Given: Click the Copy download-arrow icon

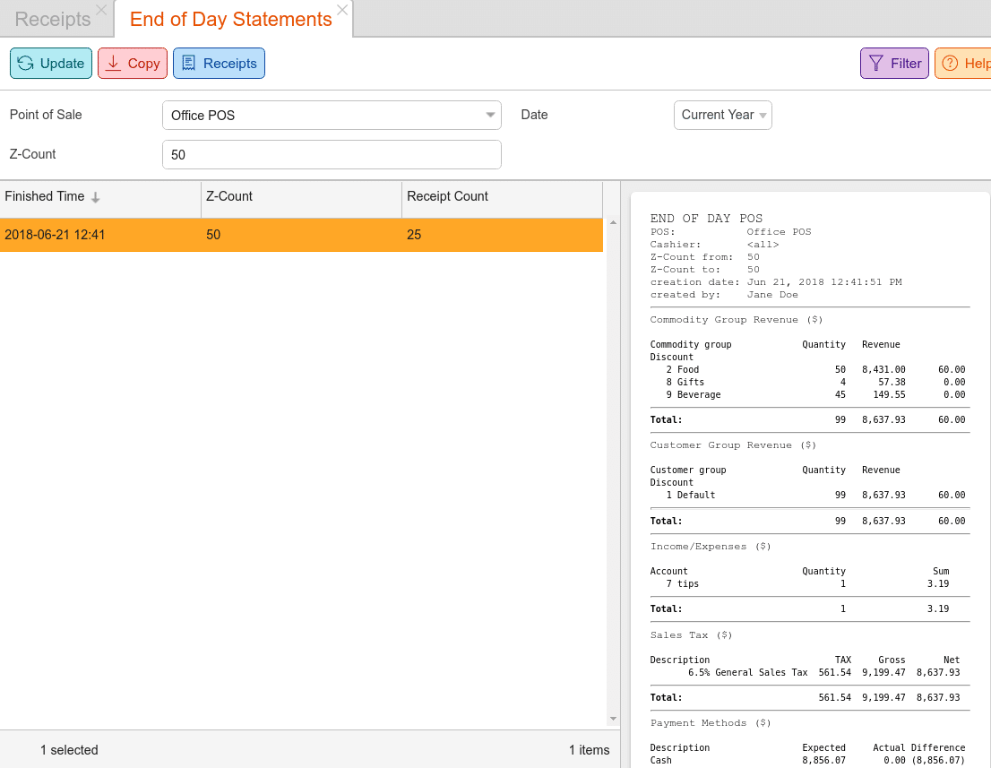Looking at the screenshot, I should pyautogui.click(x=114, y=63).
